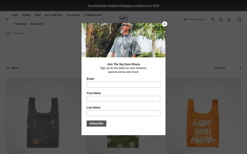
Task: Open the Wahine menu item
Action: [26, 15]
